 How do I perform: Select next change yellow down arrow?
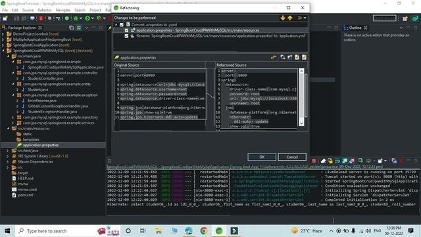click(283, 18)
